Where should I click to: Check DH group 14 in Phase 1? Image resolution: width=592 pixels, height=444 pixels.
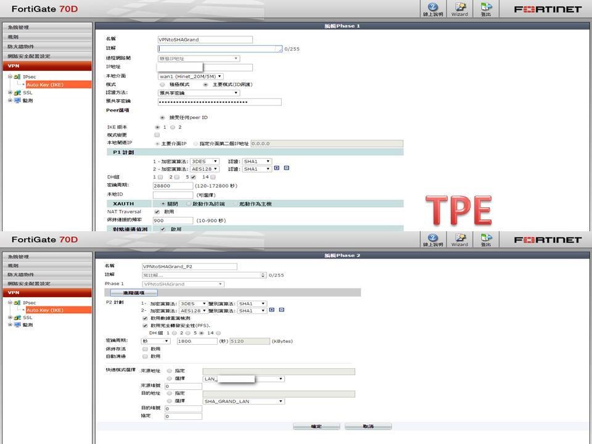point(213,177)
